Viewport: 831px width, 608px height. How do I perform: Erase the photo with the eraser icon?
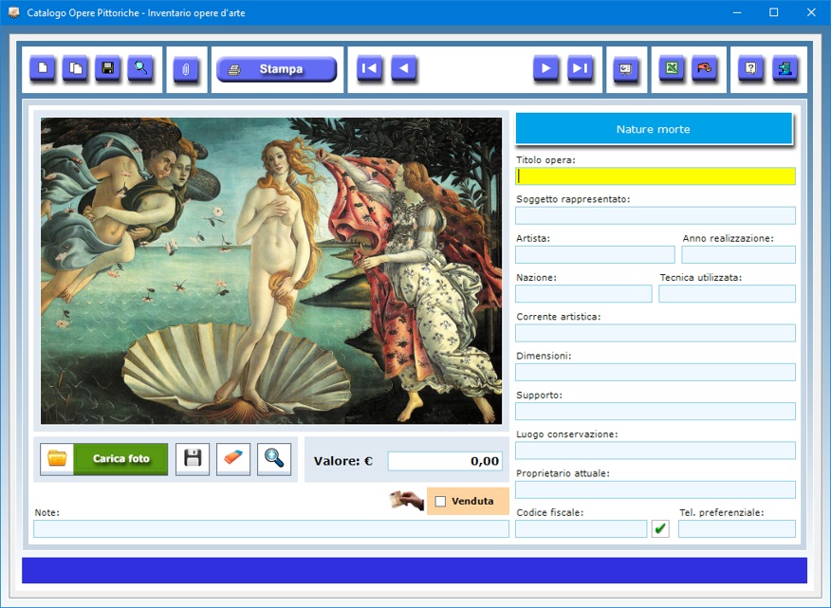(x=233, y=459)
